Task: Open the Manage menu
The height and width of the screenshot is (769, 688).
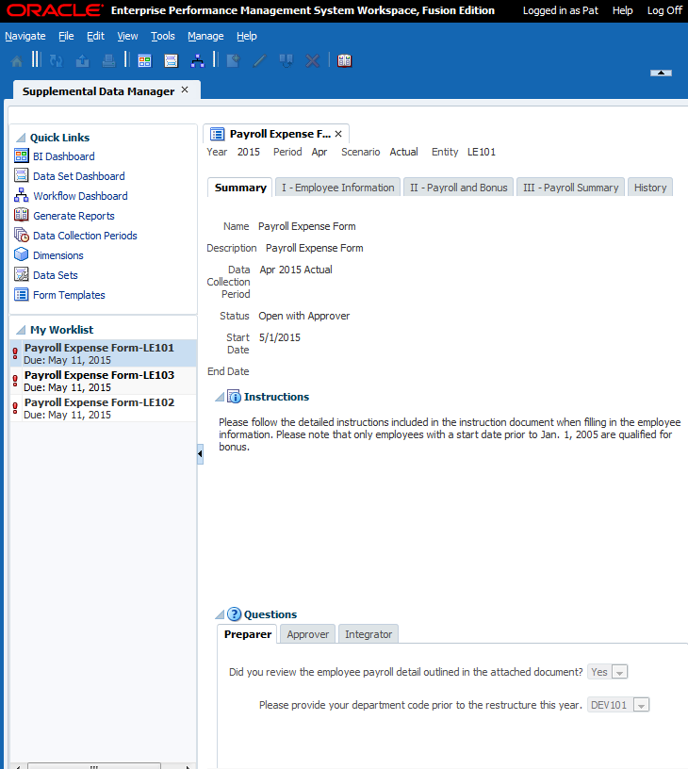Action: (x=205, y=37)
